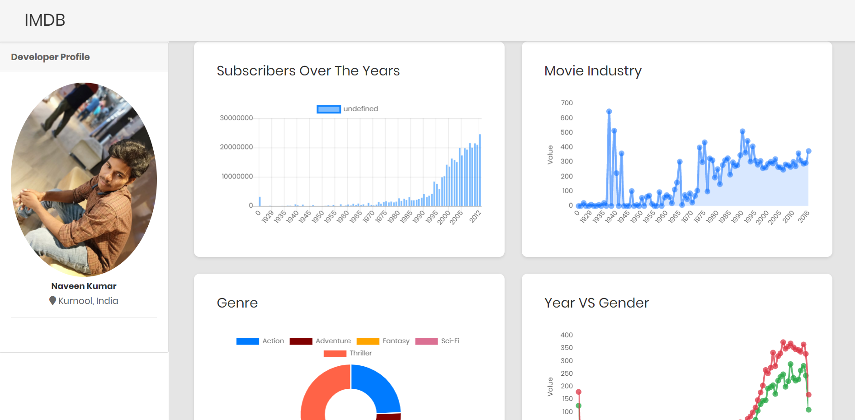
Task: Toggle the Thriller legend swatch
Action: tap(335, 354)
